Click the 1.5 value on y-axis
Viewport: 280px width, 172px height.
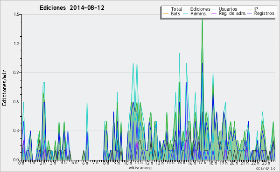pyautogui.click(x=16, y=14)
